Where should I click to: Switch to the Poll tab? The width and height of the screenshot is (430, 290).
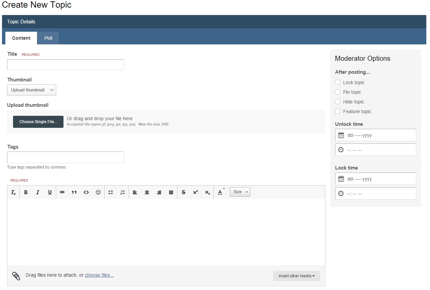click(x=48, y=38)
